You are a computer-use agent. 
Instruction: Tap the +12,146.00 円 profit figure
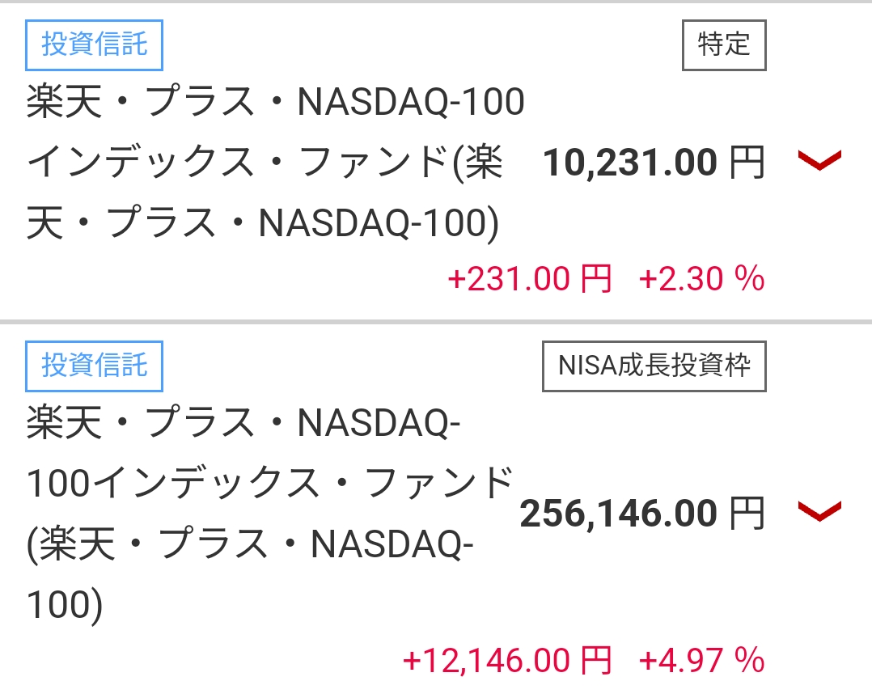pos(506,660)
